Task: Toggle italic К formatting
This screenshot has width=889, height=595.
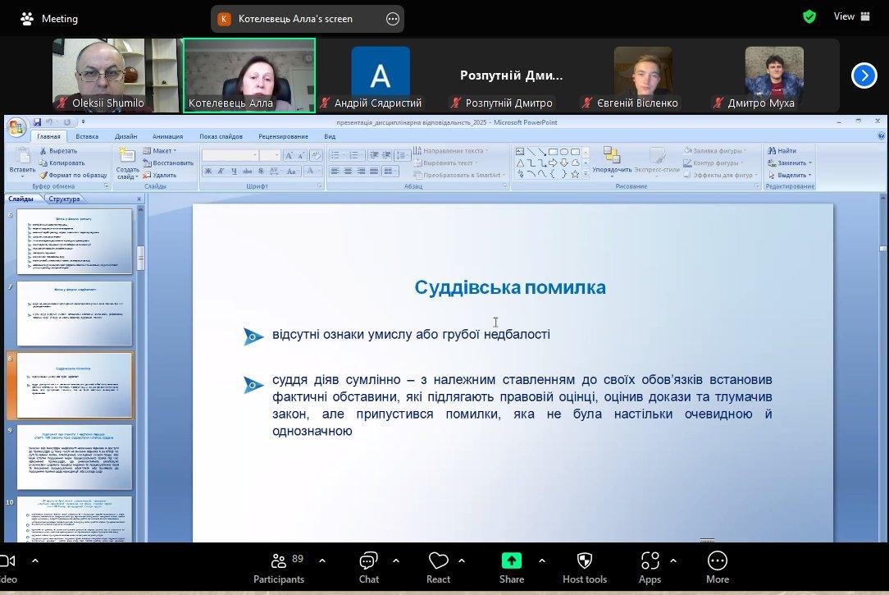Action: pos(221,171)
